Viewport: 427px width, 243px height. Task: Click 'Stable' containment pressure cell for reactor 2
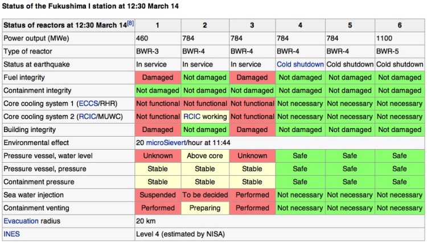205,182
